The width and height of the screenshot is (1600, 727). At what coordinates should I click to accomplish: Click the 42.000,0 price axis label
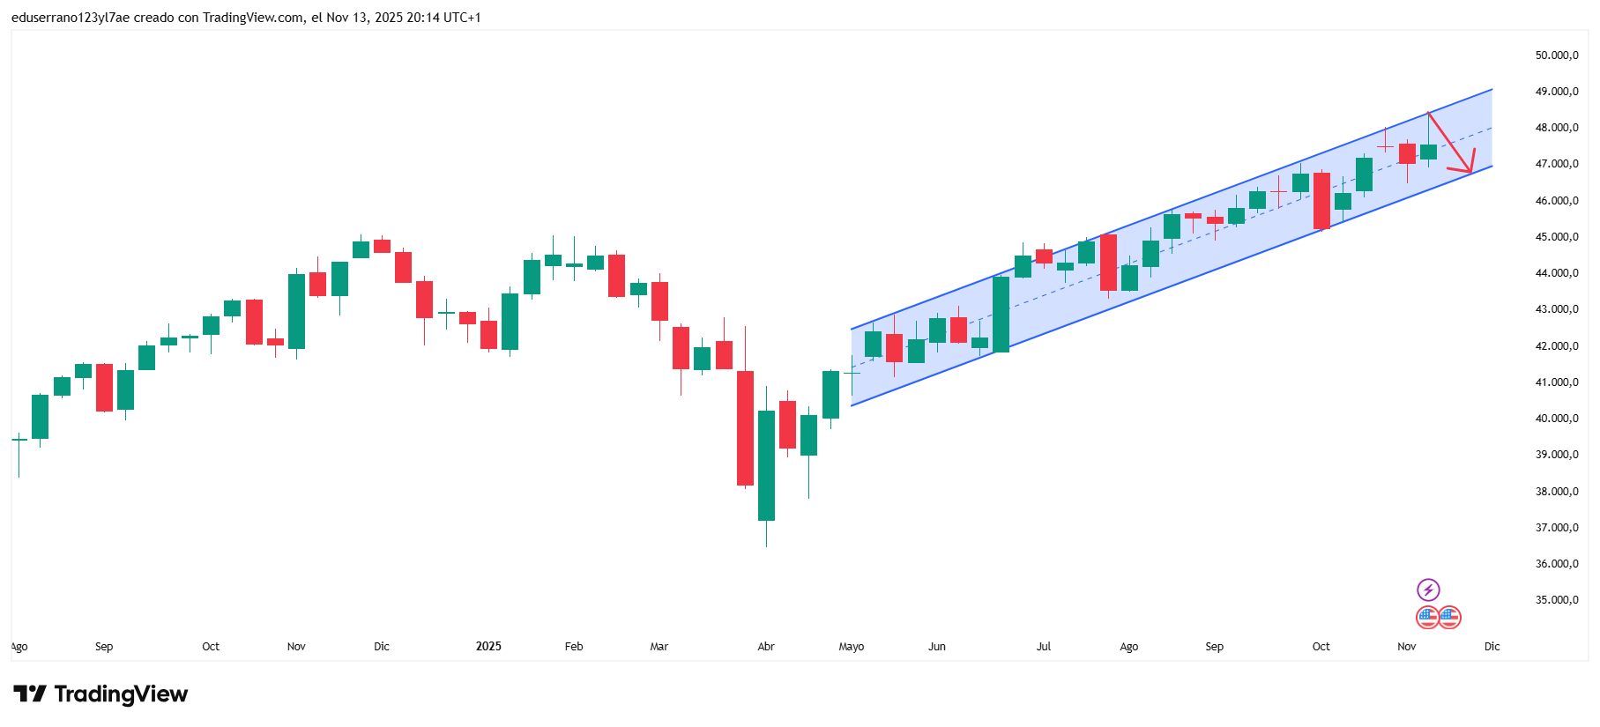1556,346
